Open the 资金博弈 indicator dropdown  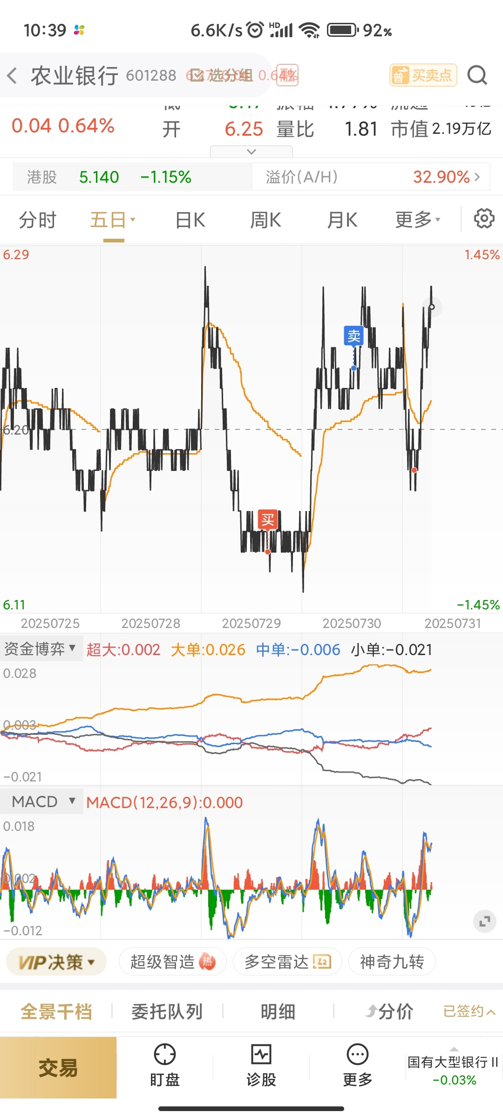click(41, 649)
